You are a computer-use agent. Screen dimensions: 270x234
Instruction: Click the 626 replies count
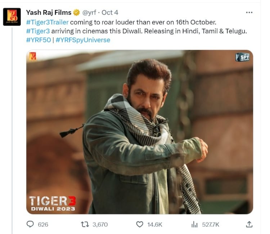[43, 224]
